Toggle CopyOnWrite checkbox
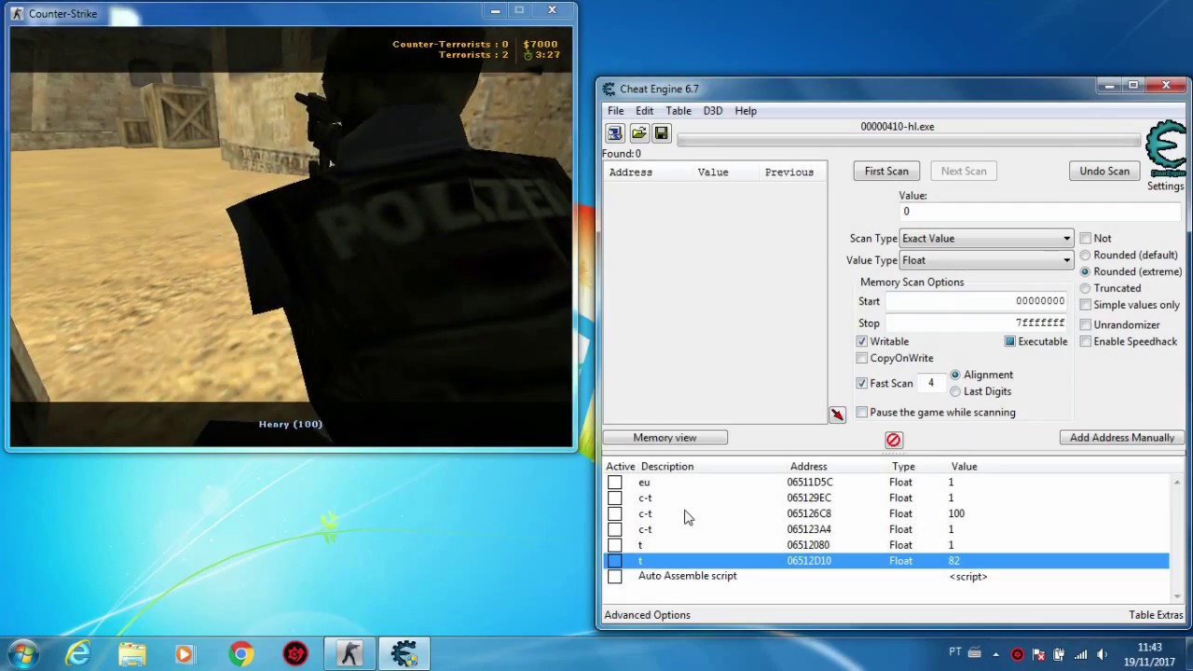The image size is (1193, 671). [x=861, y=359]
